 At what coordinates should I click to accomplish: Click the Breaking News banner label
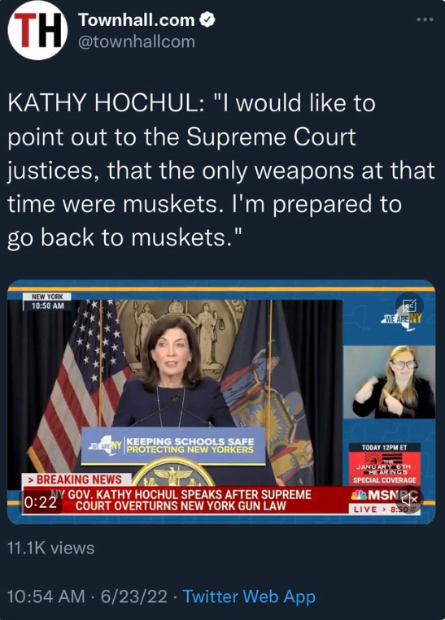coord(76,479)
